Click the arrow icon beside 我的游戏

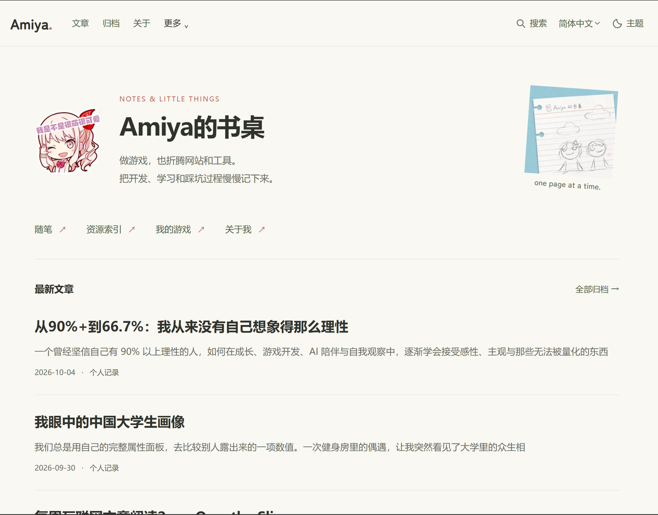pos(201,230)
